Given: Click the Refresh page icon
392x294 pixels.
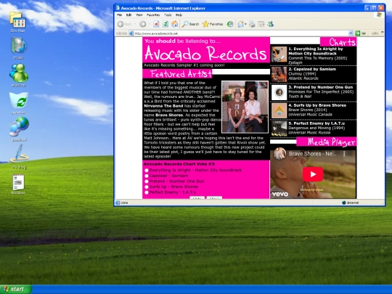Looking at the screenshot, I should [166, 24].
